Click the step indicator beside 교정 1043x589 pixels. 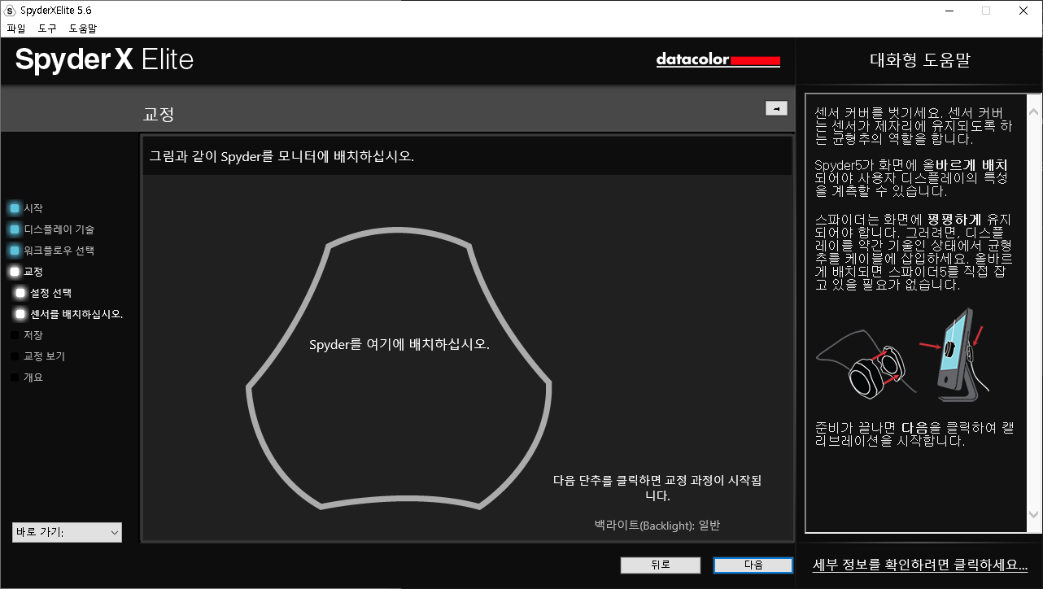pos(15,272)
